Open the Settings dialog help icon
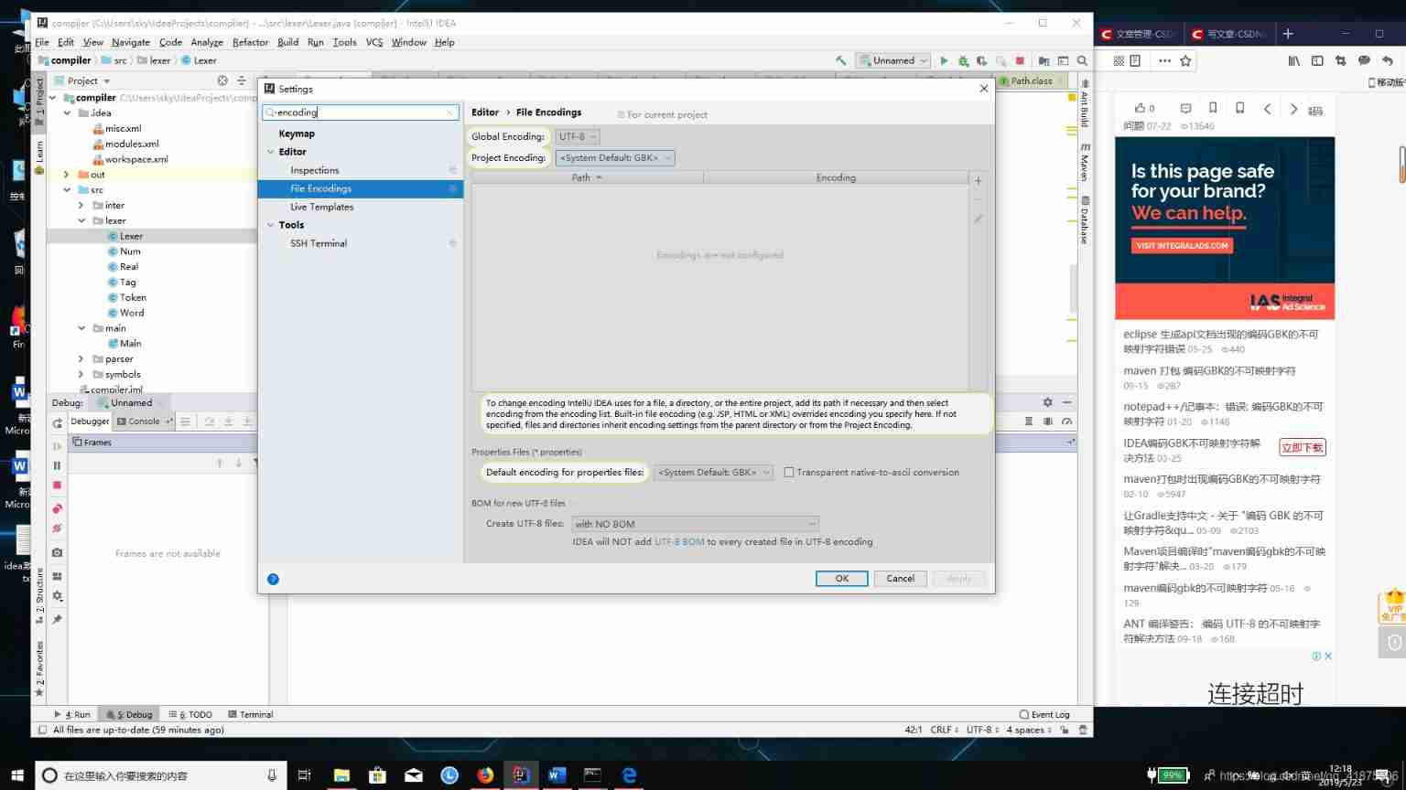Screen dimensions: 1406x790 pos(273,579)
